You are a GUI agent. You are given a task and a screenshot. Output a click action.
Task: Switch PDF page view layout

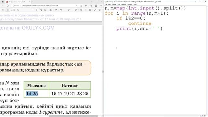tap(51, 10)
